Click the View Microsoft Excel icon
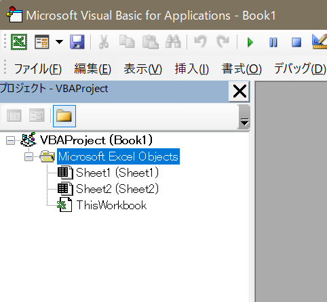The image size is (327, 302). (x=19, y=42)
